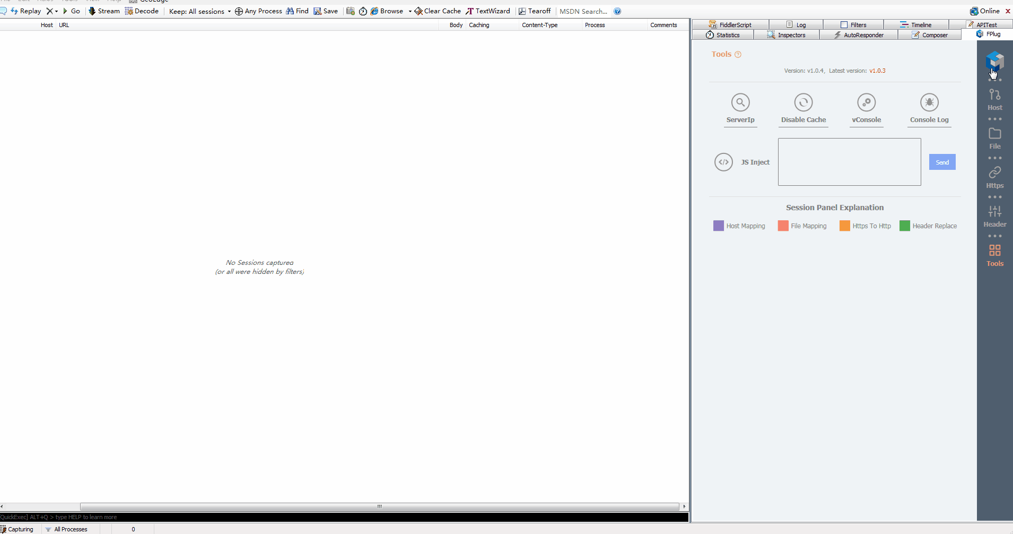This screenshot has width=1013, height=534.
Task: Click the ServerIp magnifier icon
Action: [740, 102]
